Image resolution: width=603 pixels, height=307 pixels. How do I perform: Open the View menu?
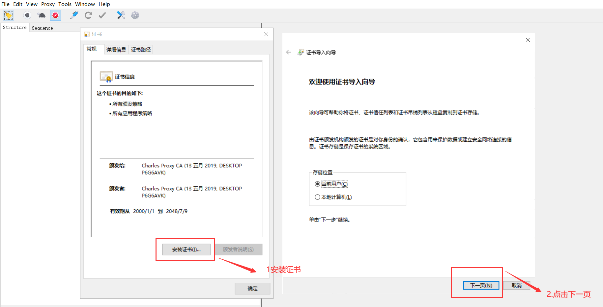tap(32, 4)
